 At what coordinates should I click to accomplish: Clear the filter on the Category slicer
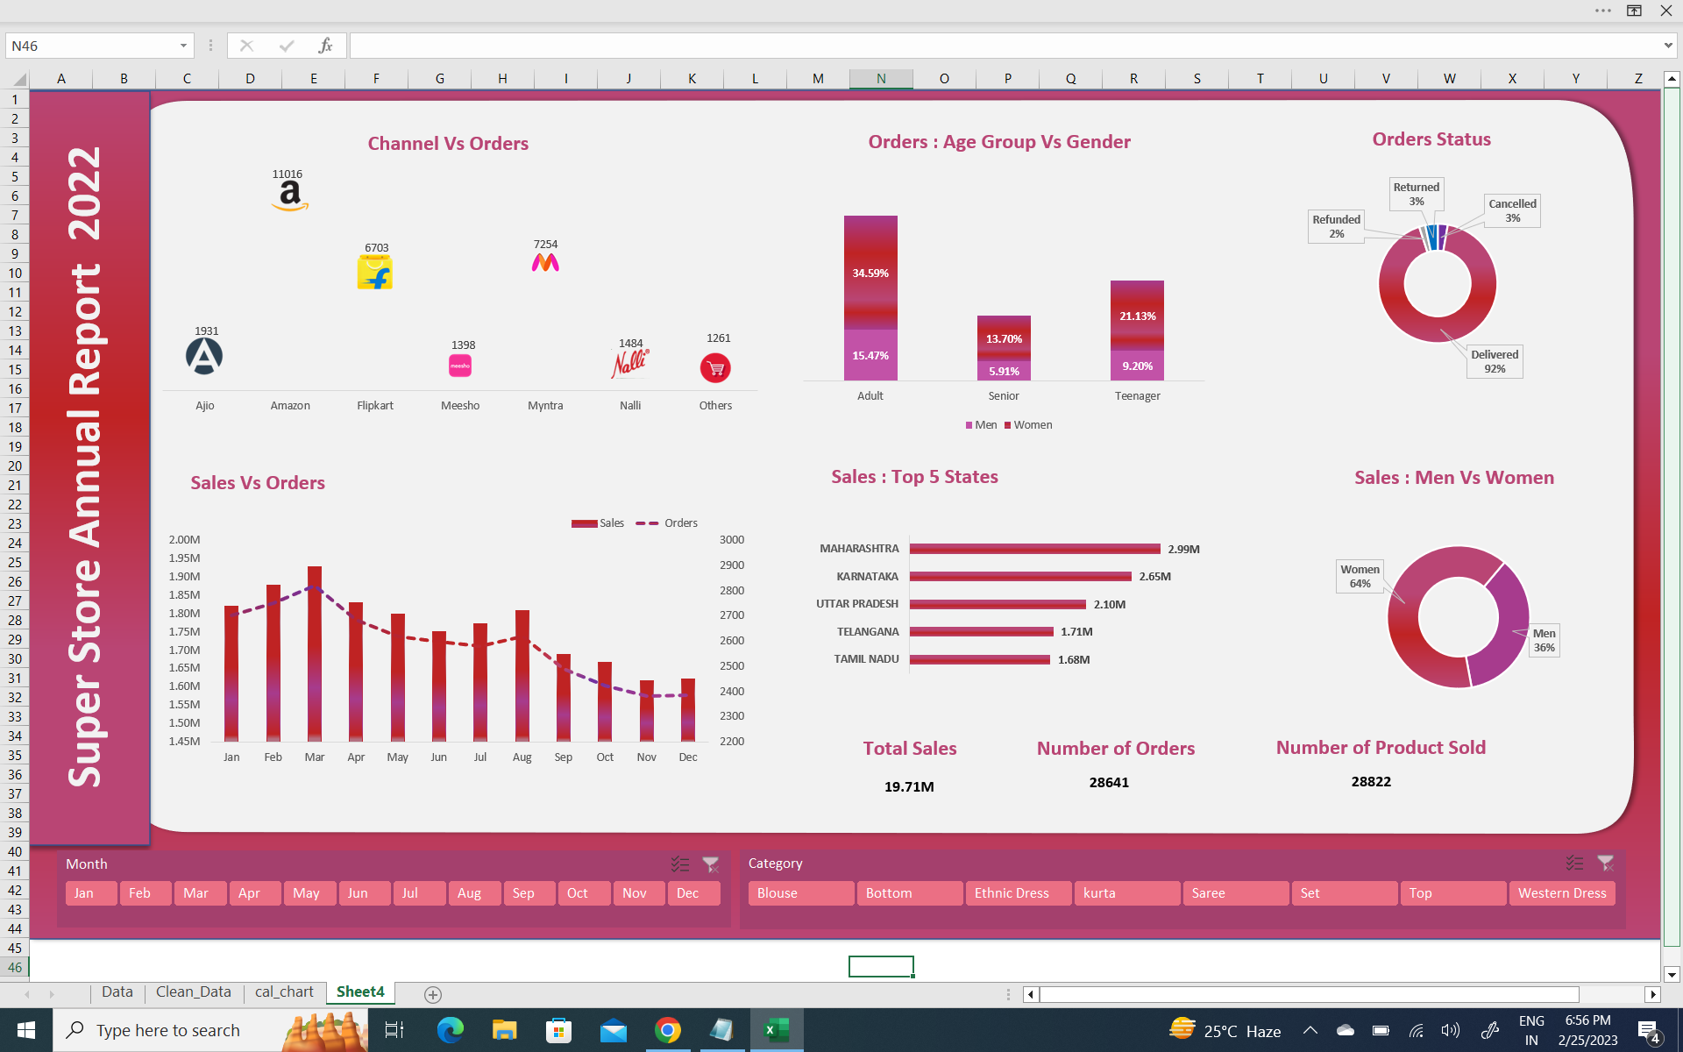(1607, 864)
